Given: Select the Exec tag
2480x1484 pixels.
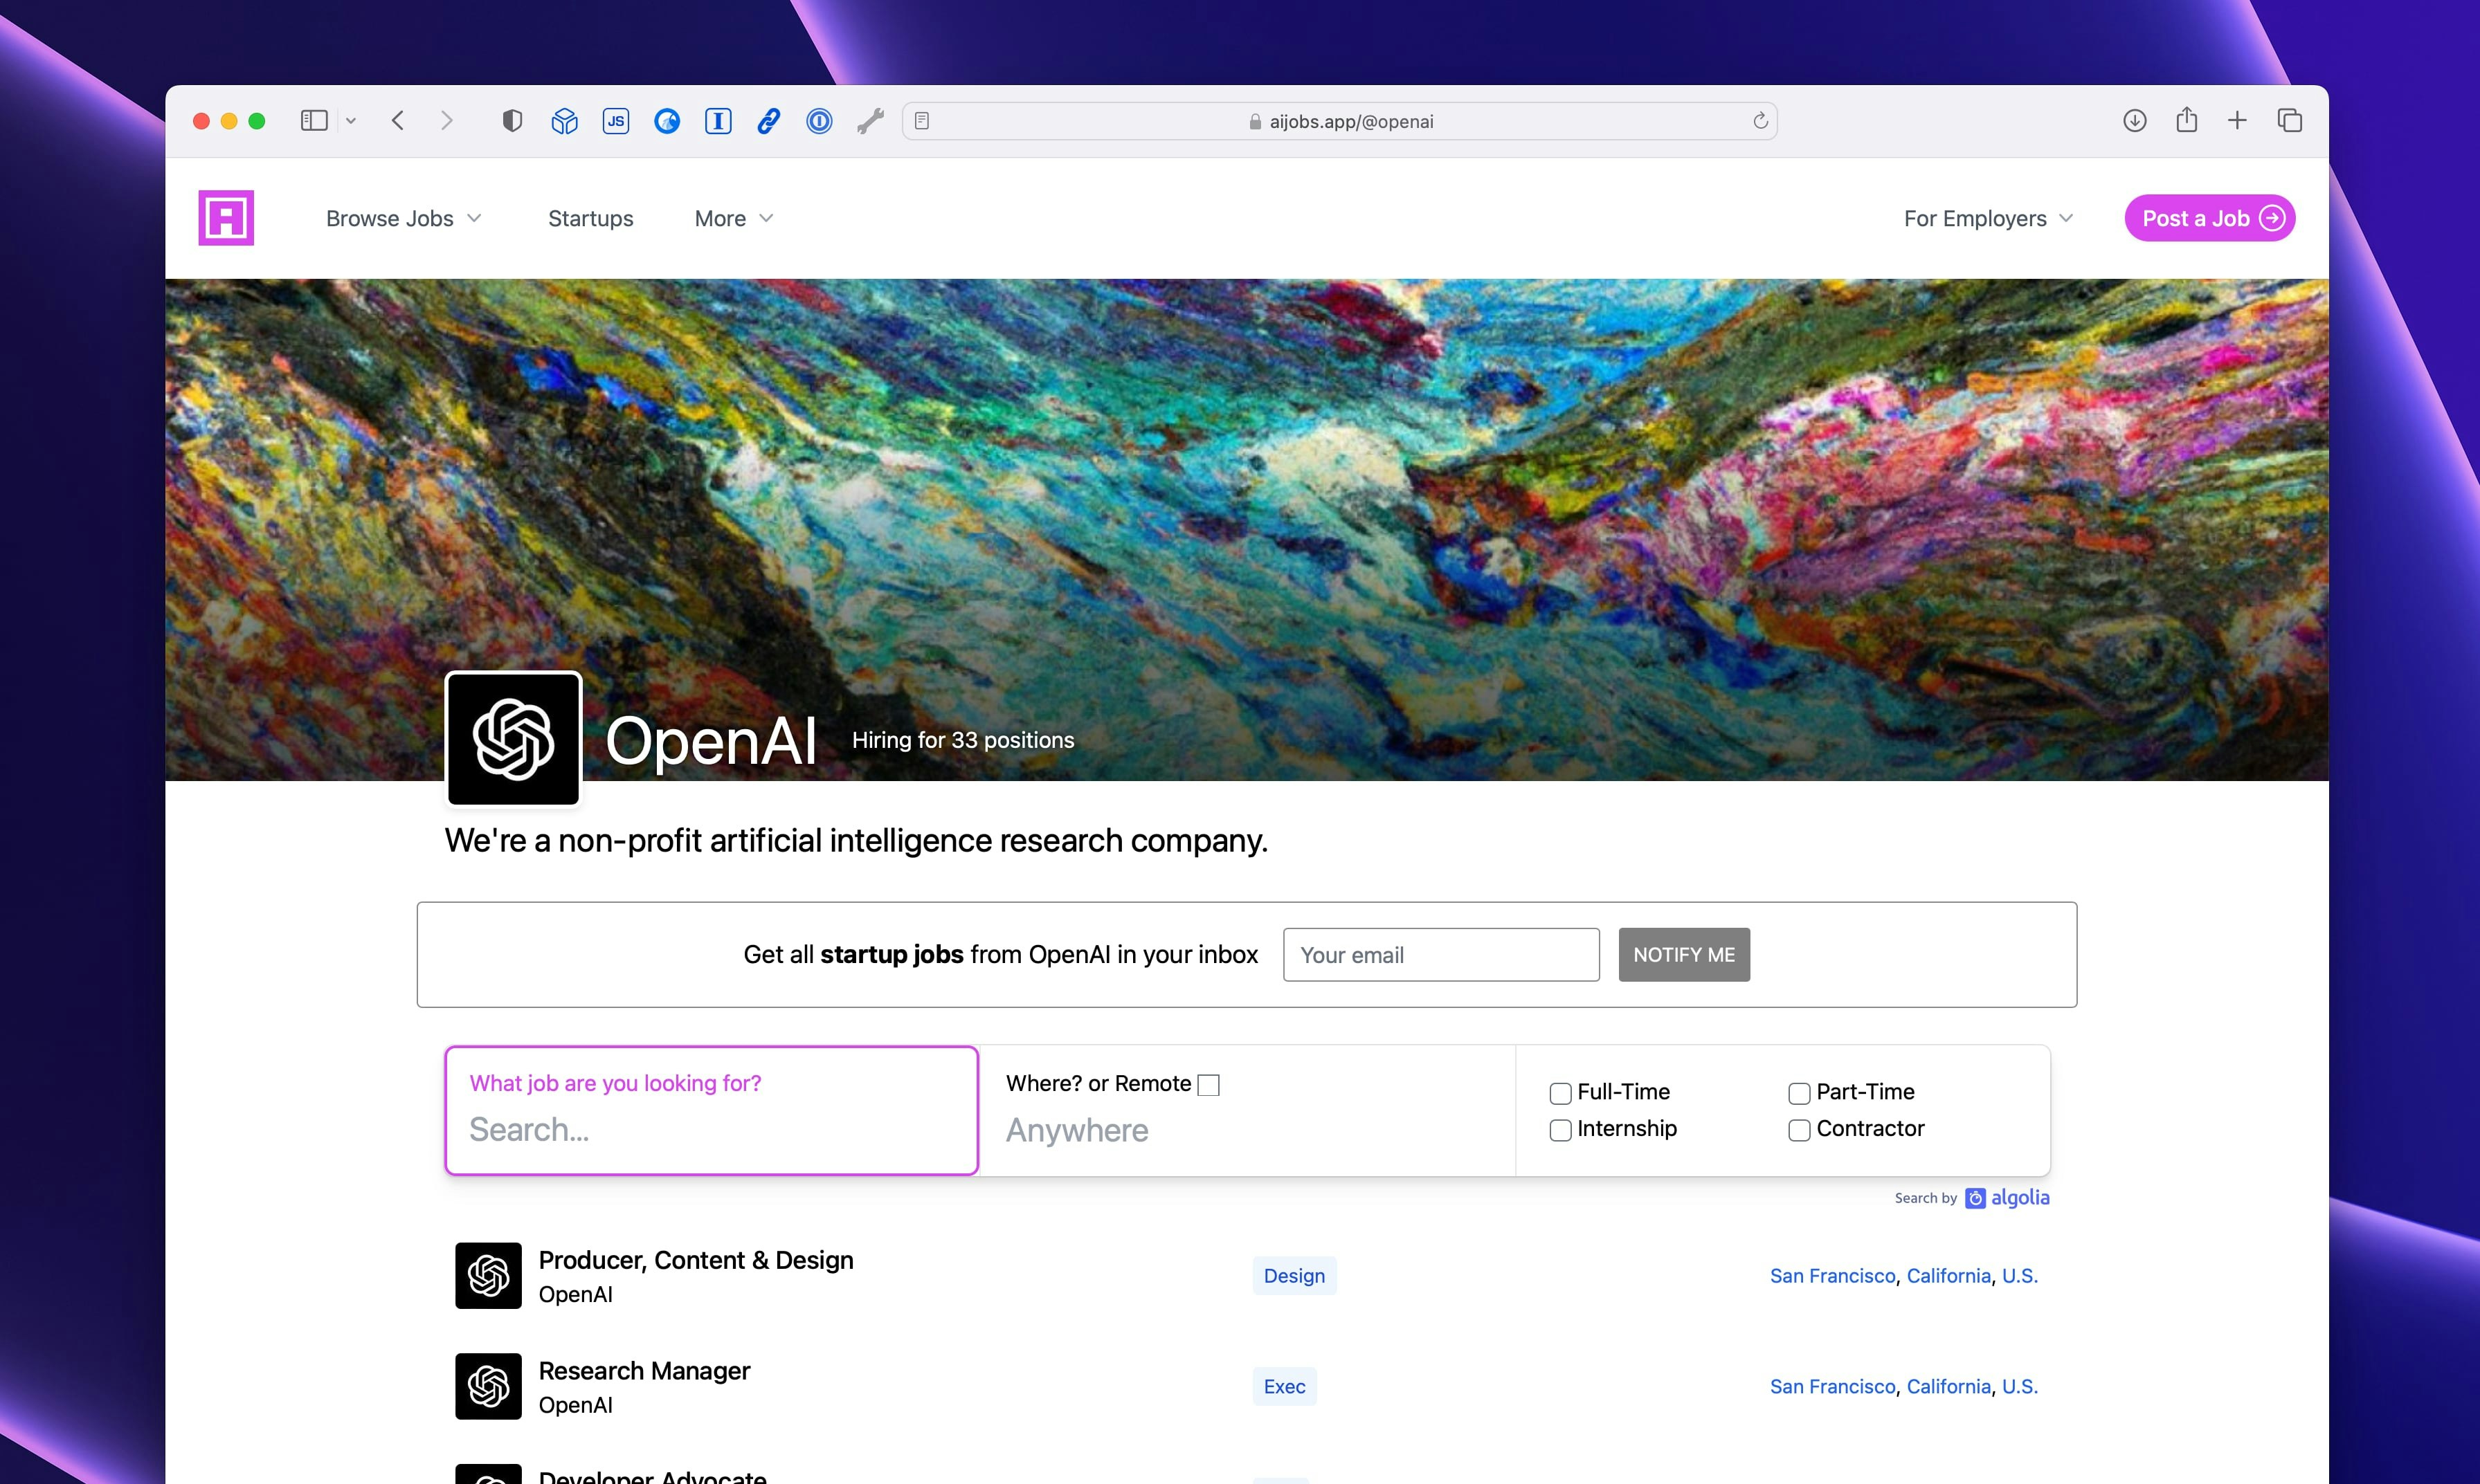Looking at the screenshot, I should coord(1285,1387).
